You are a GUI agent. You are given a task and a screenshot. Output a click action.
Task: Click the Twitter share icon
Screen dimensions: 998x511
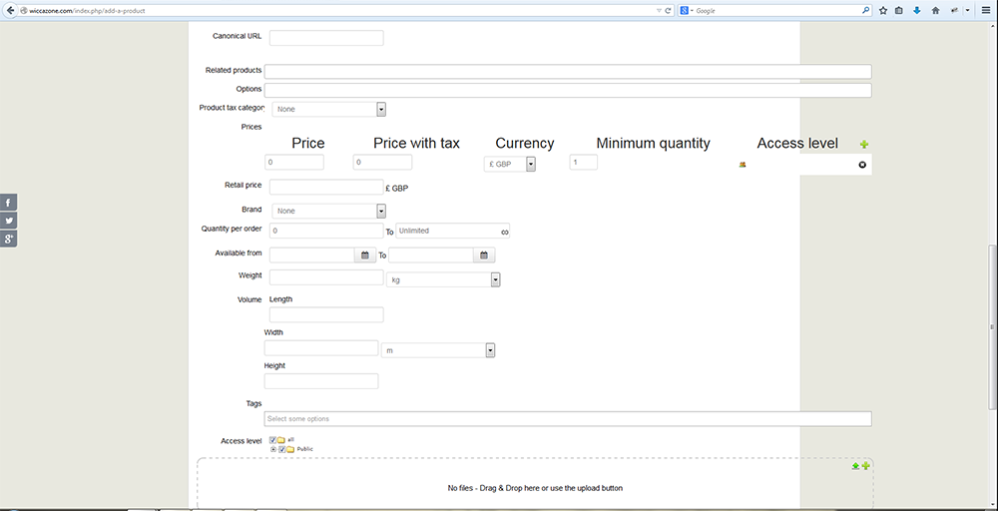pyautogui.click(x=9, y=221)
